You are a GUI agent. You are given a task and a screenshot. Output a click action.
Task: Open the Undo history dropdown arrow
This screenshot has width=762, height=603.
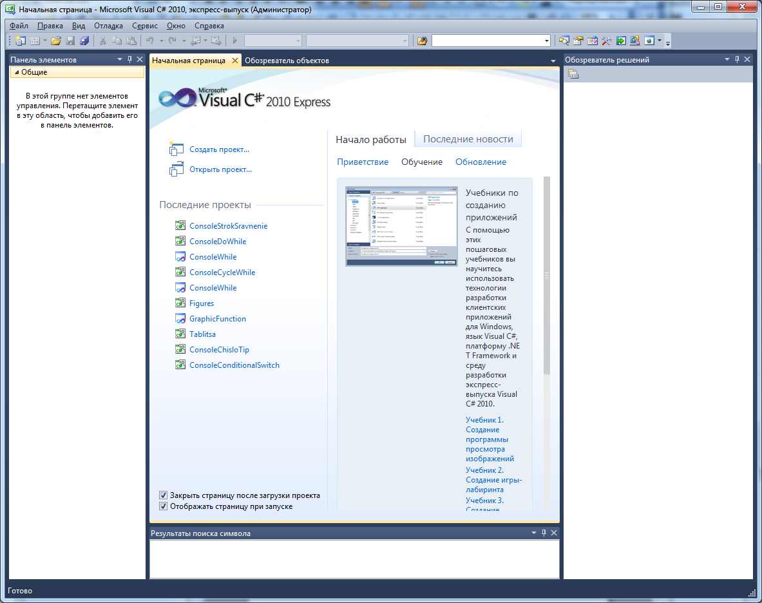click(x=161, y=41)
